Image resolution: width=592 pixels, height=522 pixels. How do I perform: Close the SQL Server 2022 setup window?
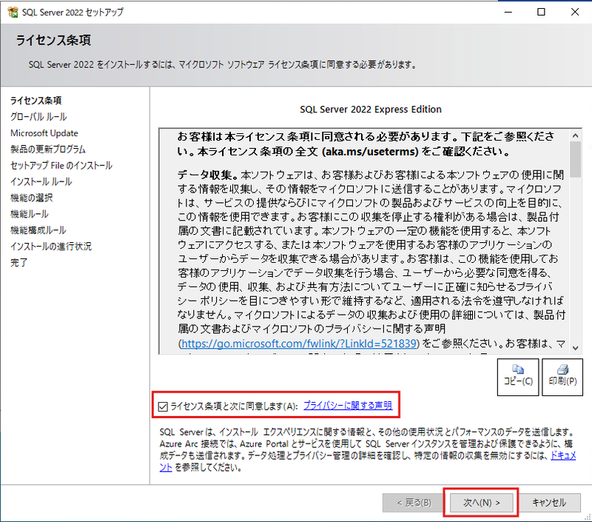pos(575,12)
